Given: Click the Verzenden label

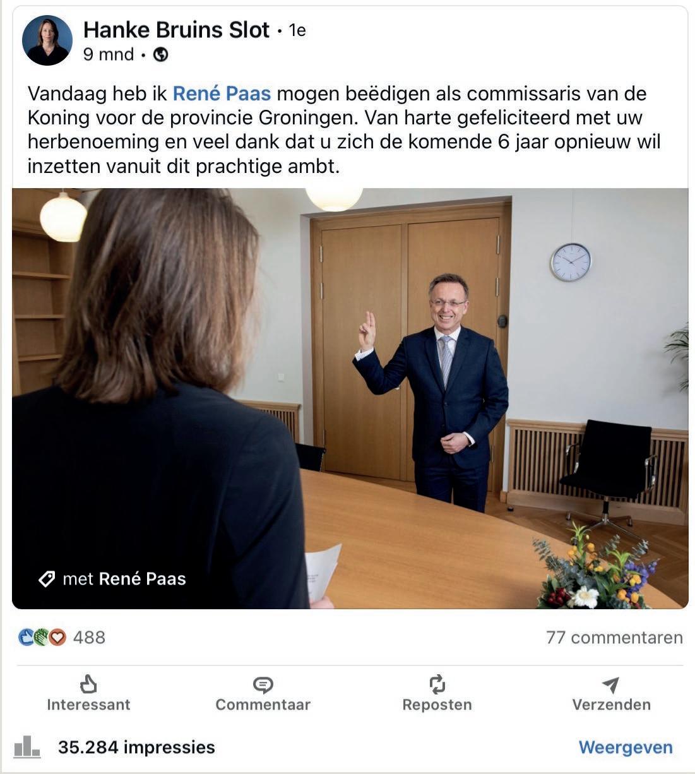Looking at the screenshot, I should tap(611, 705).
